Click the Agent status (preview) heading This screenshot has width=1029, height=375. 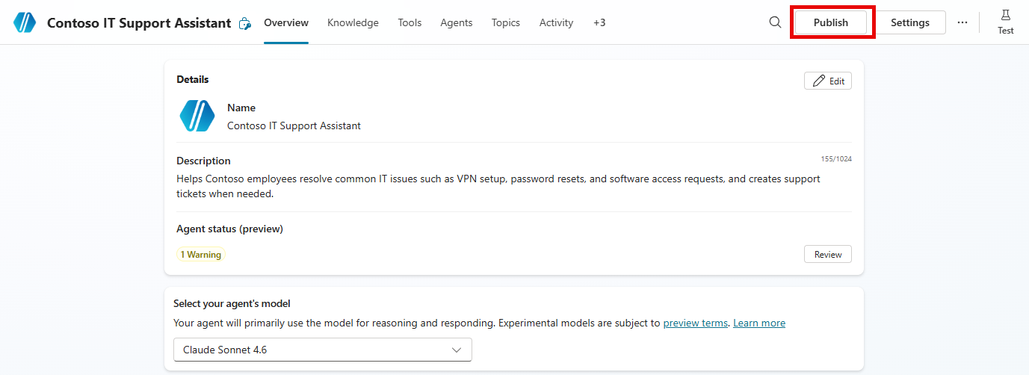(229, 229)
